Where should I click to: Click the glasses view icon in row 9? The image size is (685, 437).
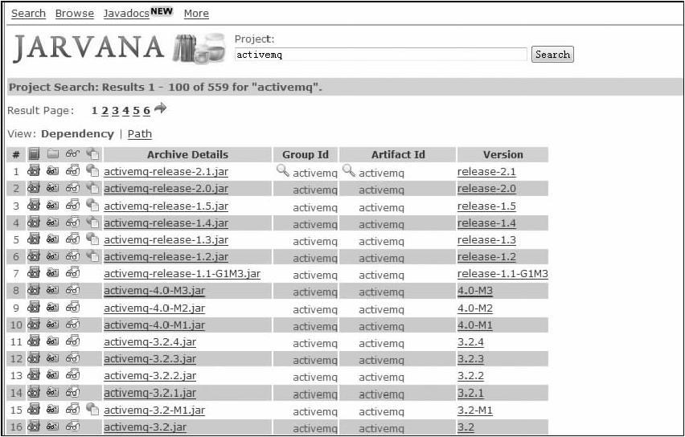[x=72, y=308]
